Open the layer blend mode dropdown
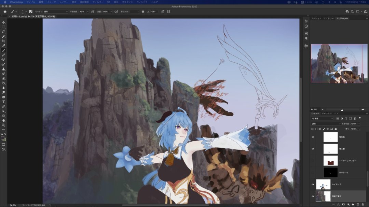Viewport: 369px width, 207px height. (x=326, y=124)
